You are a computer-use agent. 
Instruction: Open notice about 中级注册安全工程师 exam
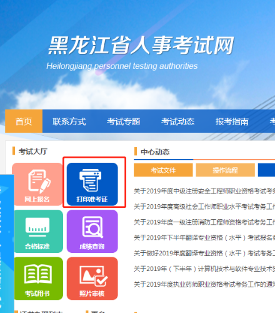[x=204, y=191]
